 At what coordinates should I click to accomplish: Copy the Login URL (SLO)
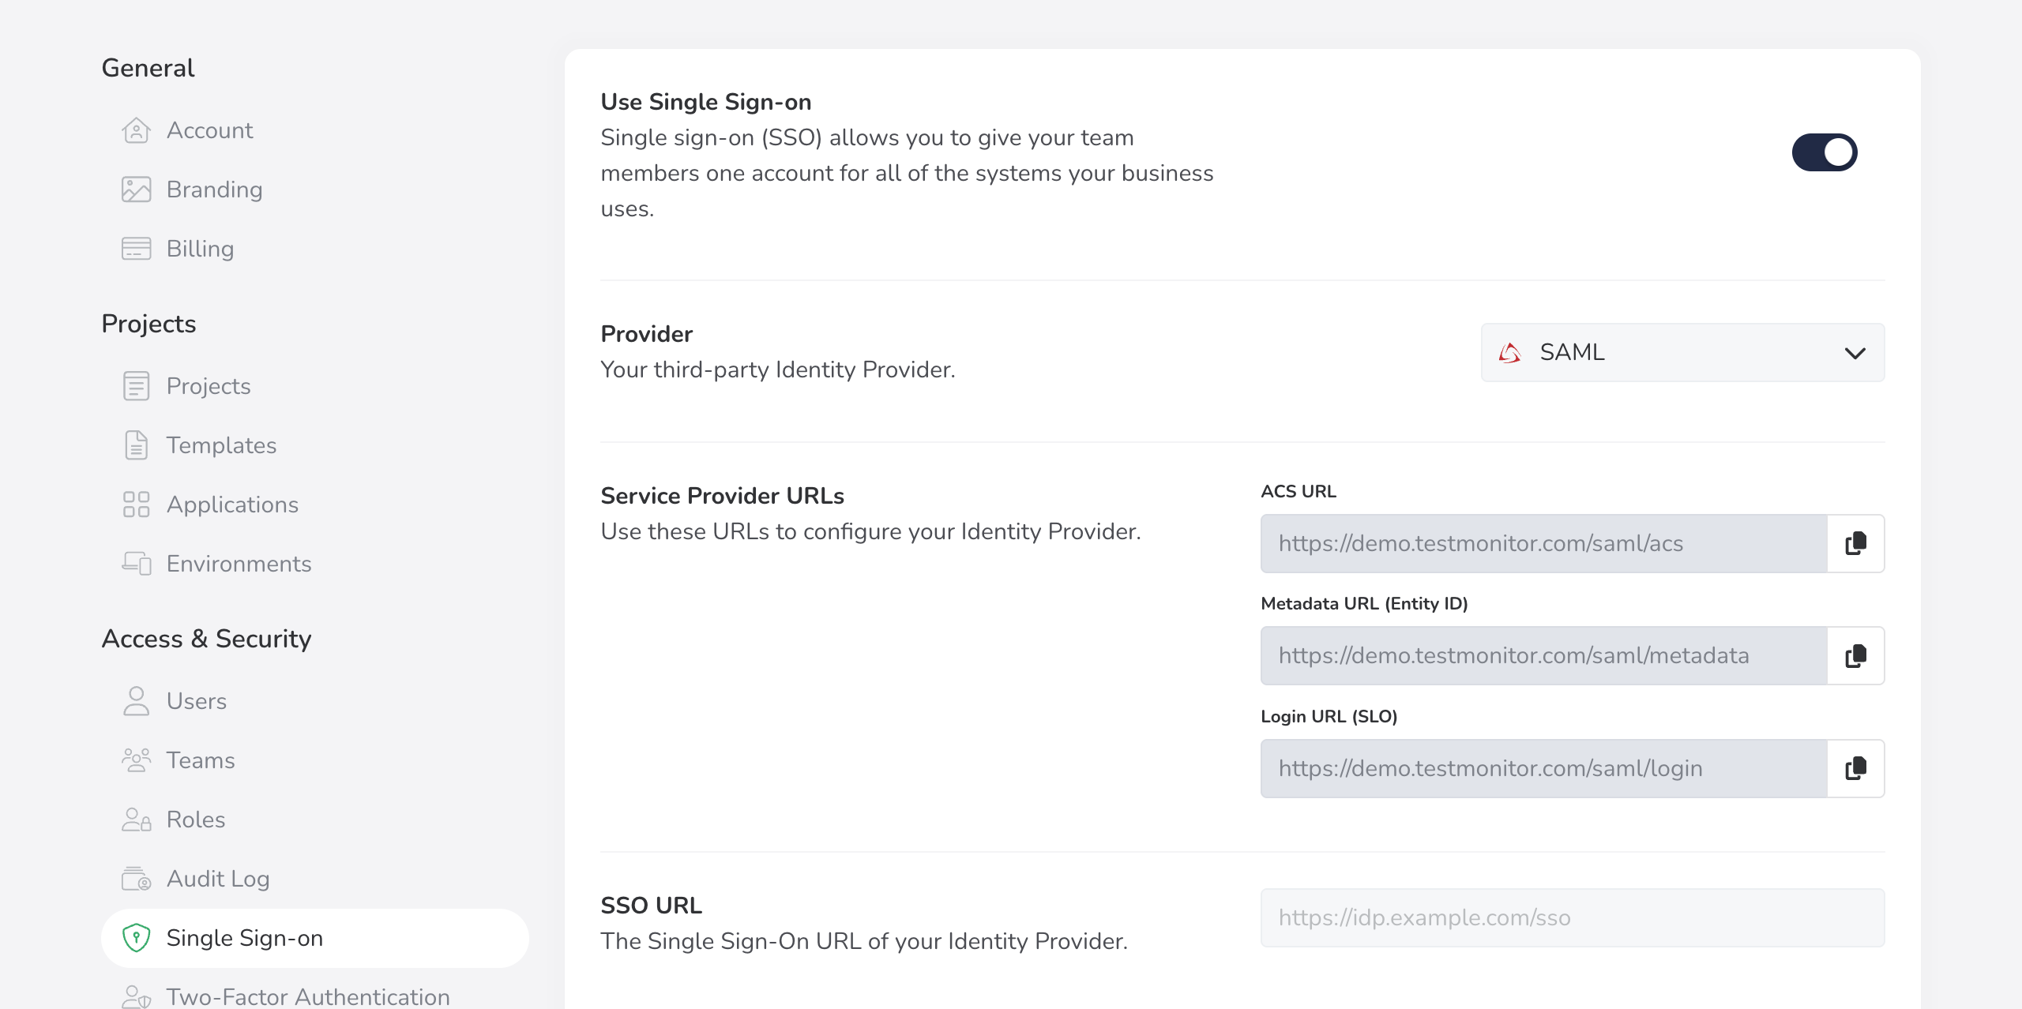pyautogui.click(x=1855, y=768)
